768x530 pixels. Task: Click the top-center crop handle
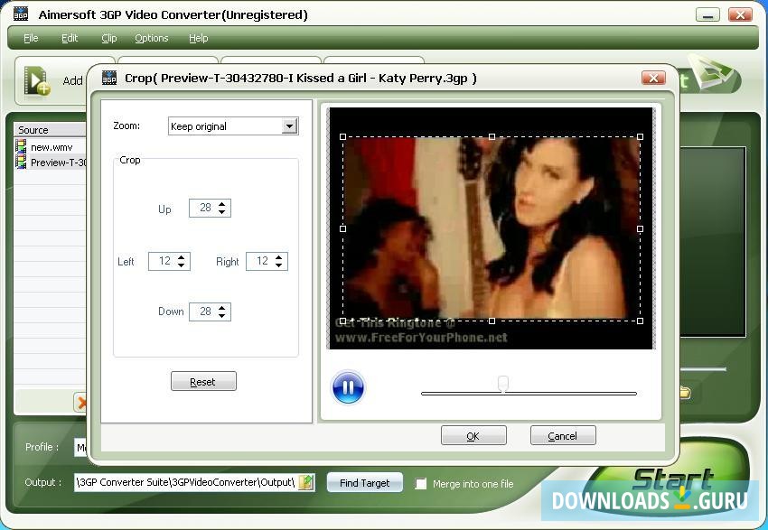point(492,137)
